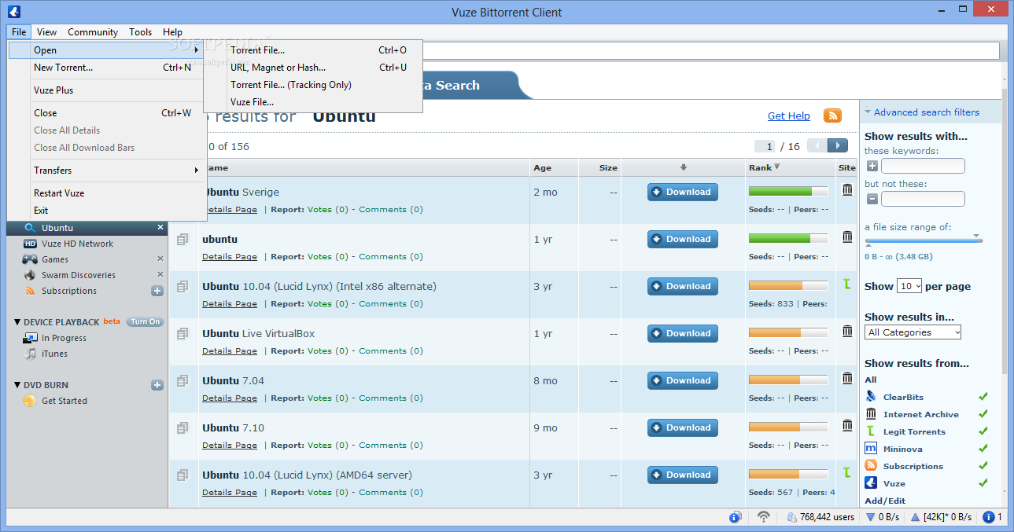Download the Ubuntu Sverige torrent
Screen dimensions: 1014x532
[x=683, y=192]
